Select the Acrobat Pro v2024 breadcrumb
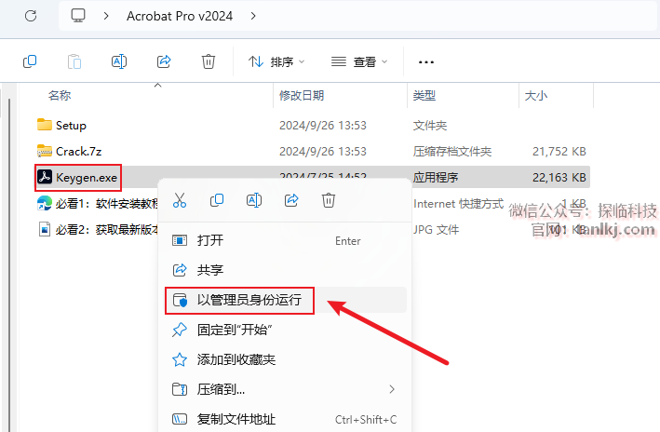660x432 pixels. click(x=180, y=16)
